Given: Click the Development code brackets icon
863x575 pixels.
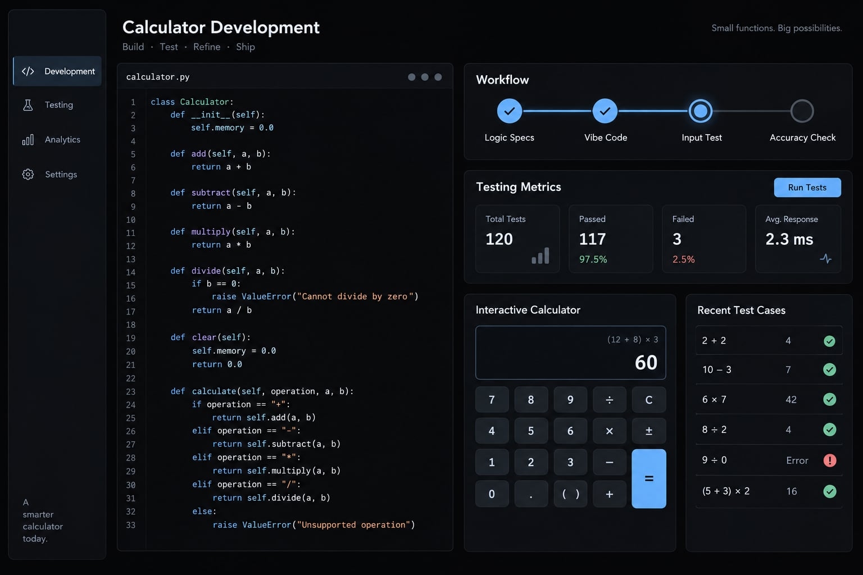Looking at the screenshot, I should point(28,71).
